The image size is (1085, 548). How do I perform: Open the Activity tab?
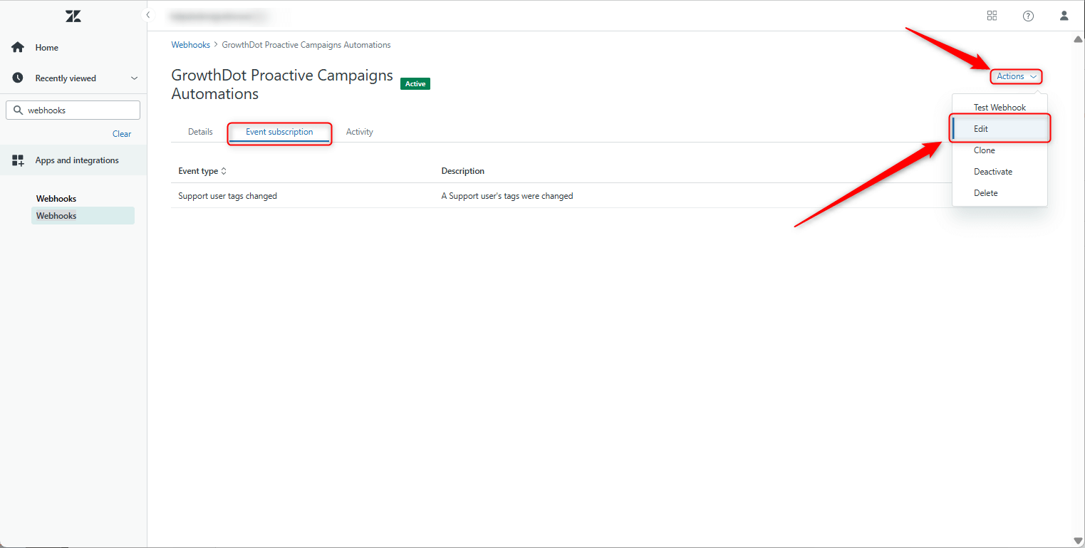click(359, 131)
